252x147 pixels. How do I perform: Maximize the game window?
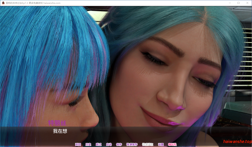(238, 3)
